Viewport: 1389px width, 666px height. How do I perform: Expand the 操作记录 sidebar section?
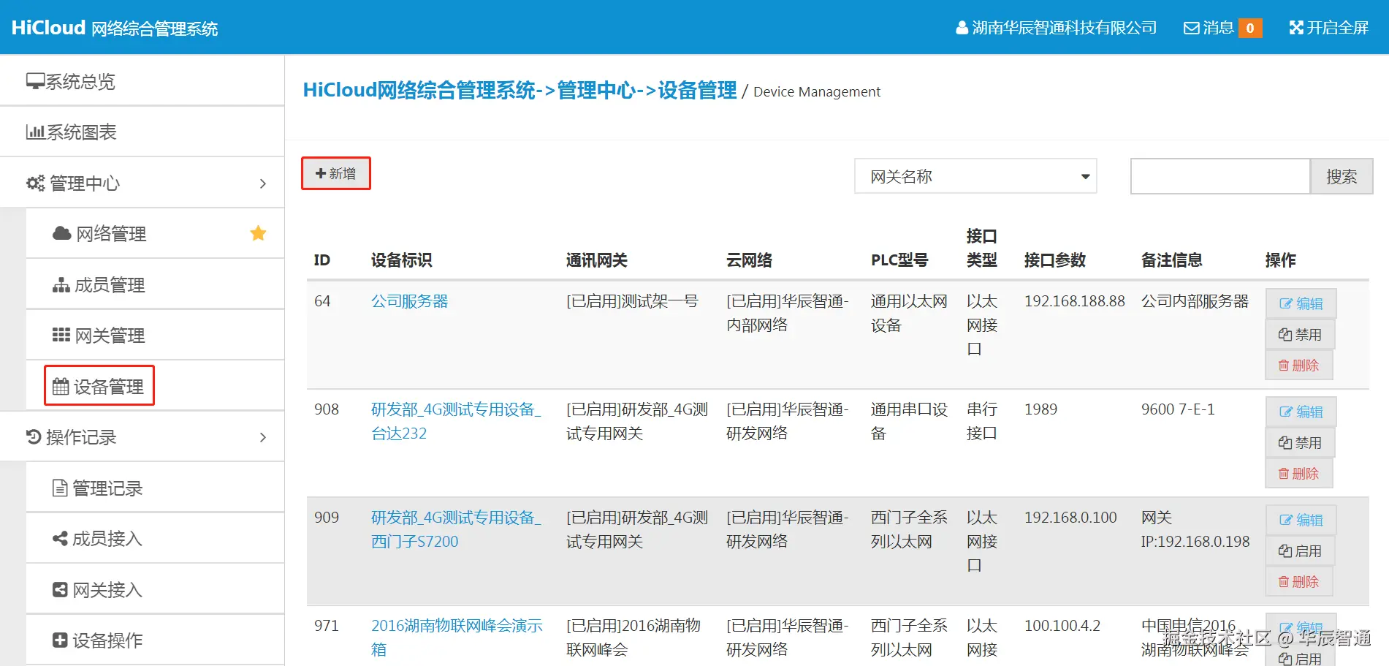(x=83, y=436)
